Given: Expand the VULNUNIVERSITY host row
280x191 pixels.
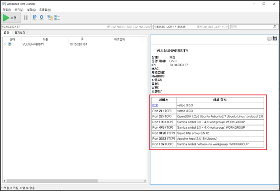Looking at the screenshot, I should [5, 44].
